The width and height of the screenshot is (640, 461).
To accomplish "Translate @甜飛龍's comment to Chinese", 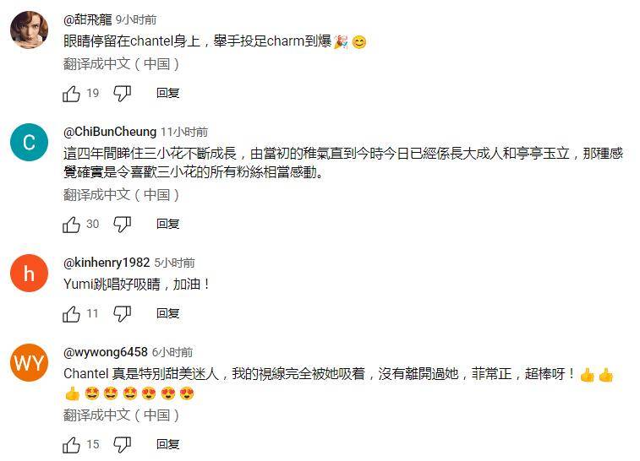I will tap(121, 64).
